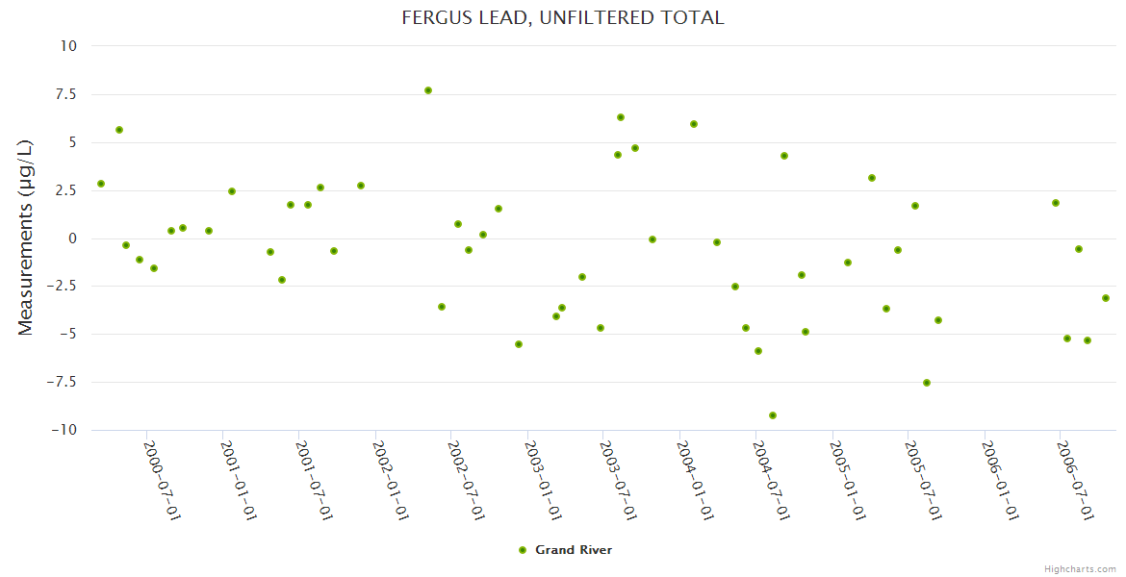Click the chart title FERGUS LEAD, UNFILTERED TOTAL
The image size is (1126, 577).
(x=563, y=17)
